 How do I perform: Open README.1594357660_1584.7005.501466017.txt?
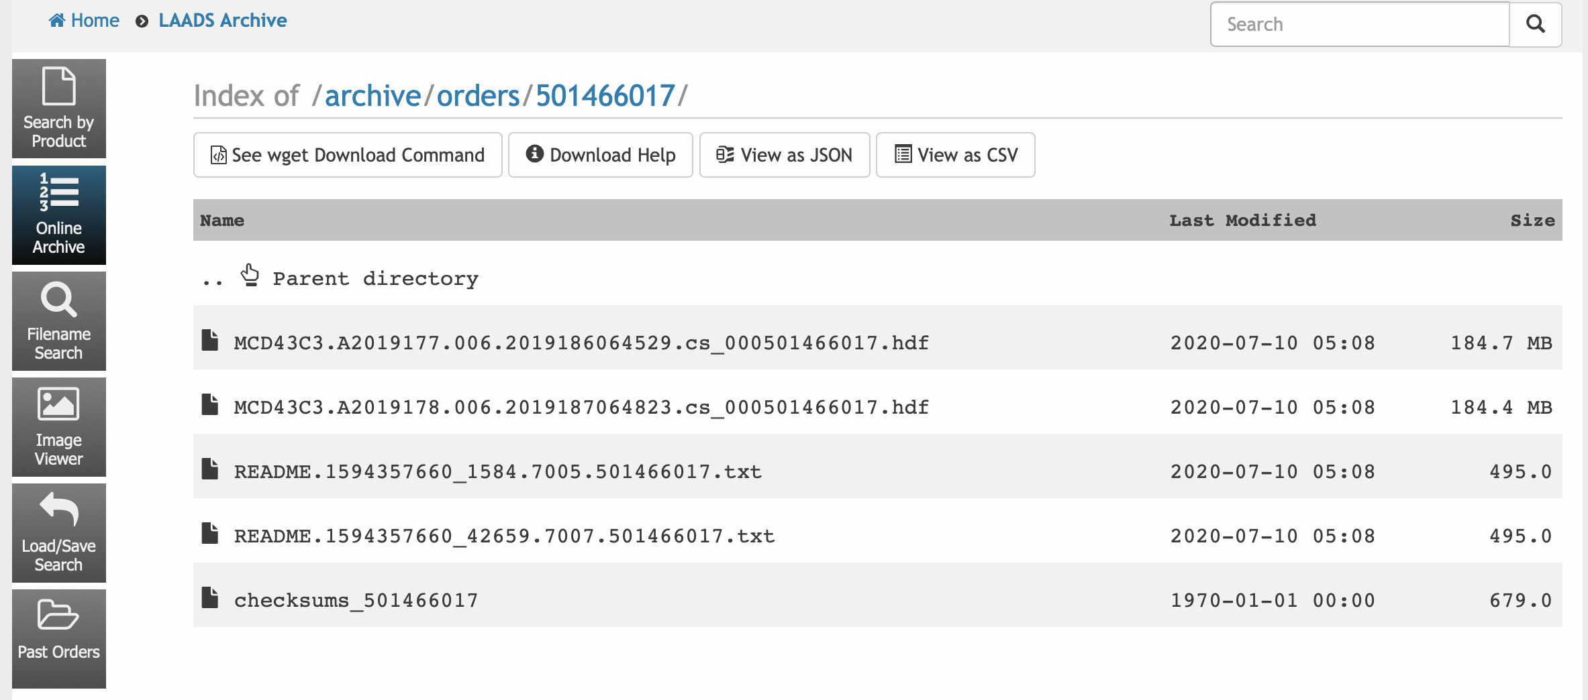coord(498,472)
